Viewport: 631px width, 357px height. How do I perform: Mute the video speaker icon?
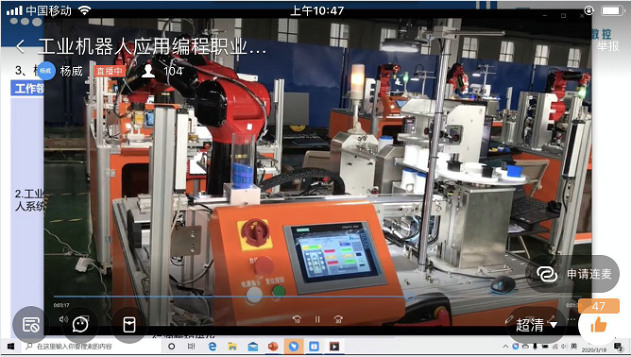point(63,319)
